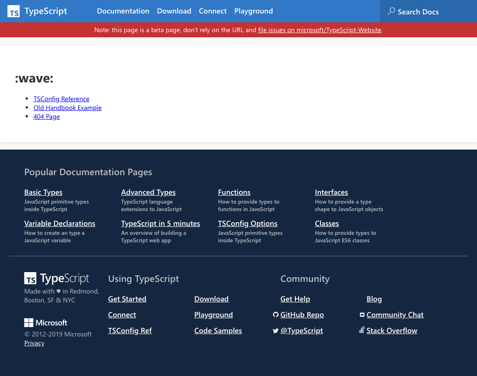The height and width of the screenshot is (376, 477).
Task: Go to the Functions documentation link
Action: pyautogui.click(x=234, y=192)
